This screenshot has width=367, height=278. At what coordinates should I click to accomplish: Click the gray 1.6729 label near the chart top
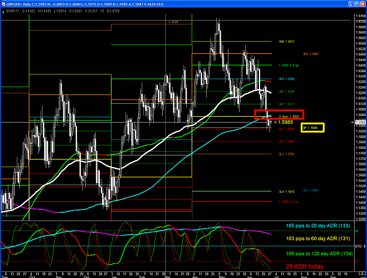click(173, 22)
